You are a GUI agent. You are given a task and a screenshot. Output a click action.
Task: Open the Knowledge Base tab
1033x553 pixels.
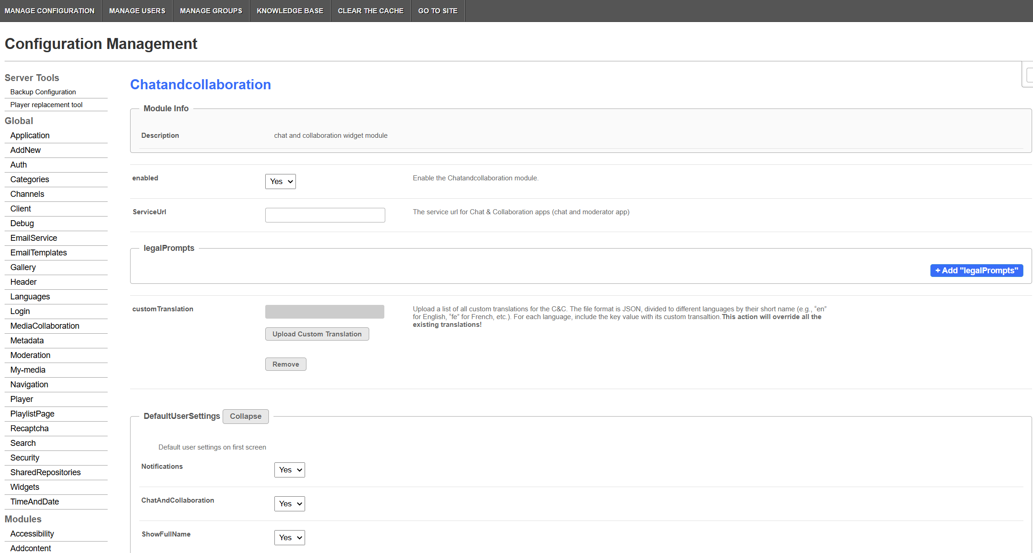click(290, 11)
